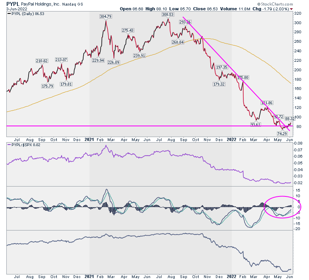The width and height of the screenshot is (309, 280).
Task: Click the 320 price axis value
Action: point(298,13)
